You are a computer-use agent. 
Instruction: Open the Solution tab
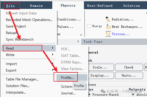131,6
